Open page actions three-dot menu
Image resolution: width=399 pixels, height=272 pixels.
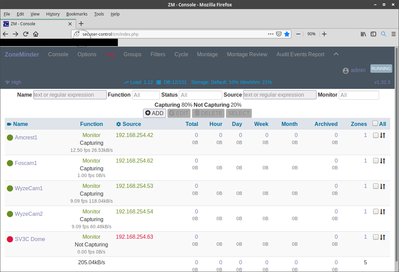(270, 34)
